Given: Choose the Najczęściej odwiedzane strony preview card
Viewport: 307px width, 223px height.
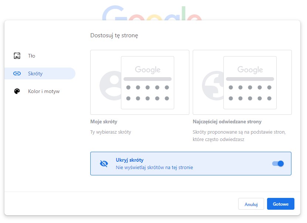Looking at the screenshot, I should click(242, 82).
